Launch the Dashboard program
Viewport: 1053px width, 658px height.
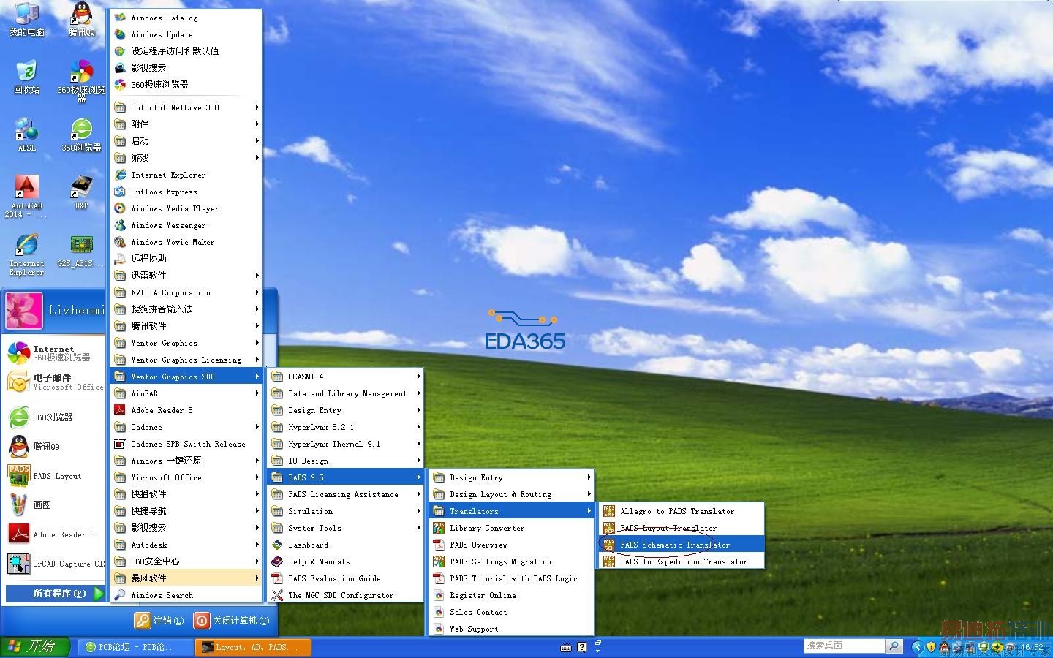(345, 545)
